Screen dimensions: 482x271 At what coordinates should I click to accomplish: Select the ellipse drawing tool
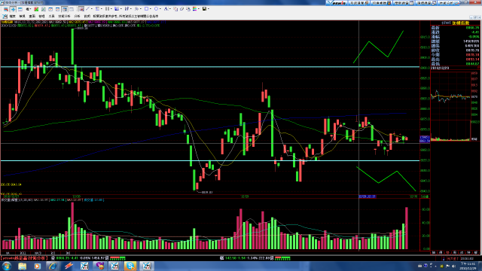click(x=156, y=9)
